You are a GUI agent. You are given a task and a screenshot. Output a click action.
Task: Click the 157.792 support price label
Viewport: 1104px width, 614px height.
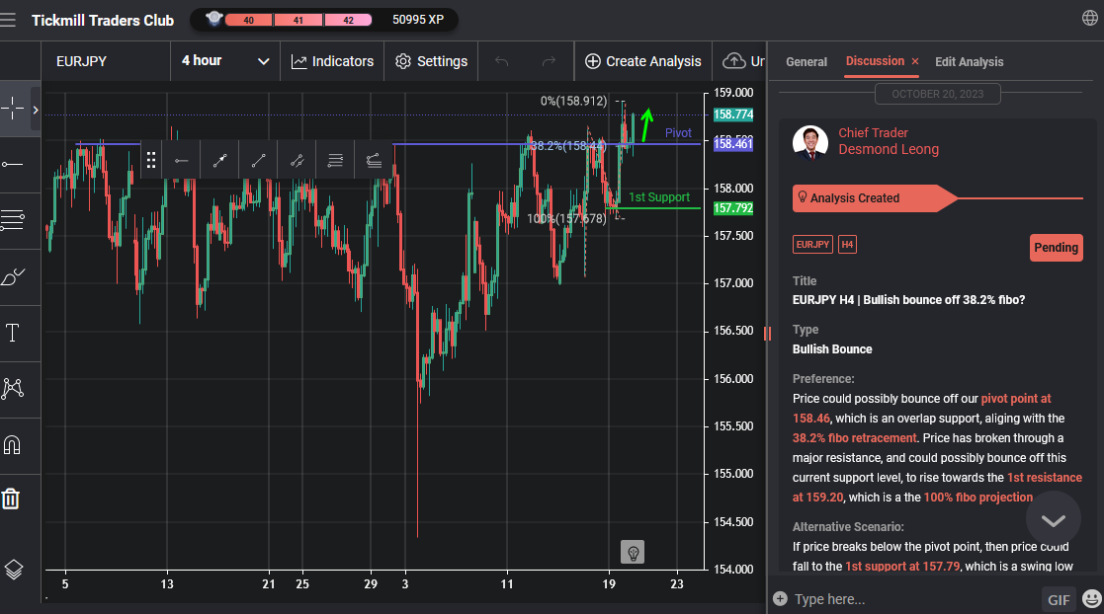pyautogui.click(x=733, y=208)
